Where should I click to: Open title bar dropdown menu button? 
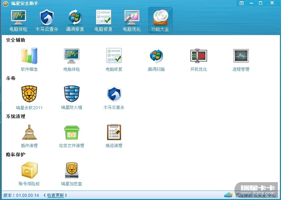coord(241,3)
